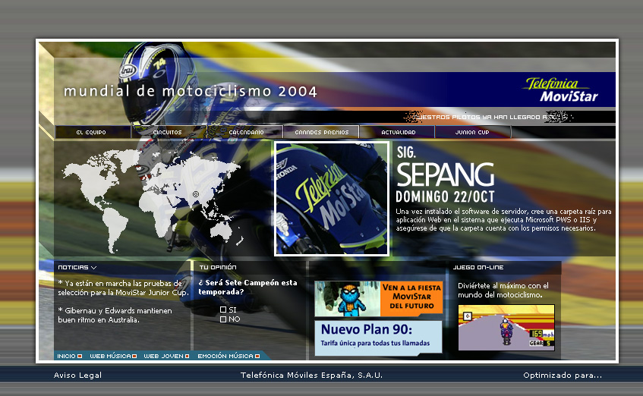Click the red square next to Emoción Música
This screenshot has height=396, width=643.
pos(257,356)
